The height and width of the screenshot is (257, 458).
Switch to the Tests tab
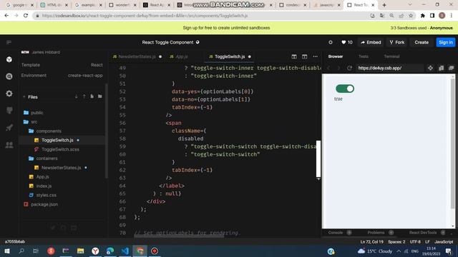(x=364, y=56)
